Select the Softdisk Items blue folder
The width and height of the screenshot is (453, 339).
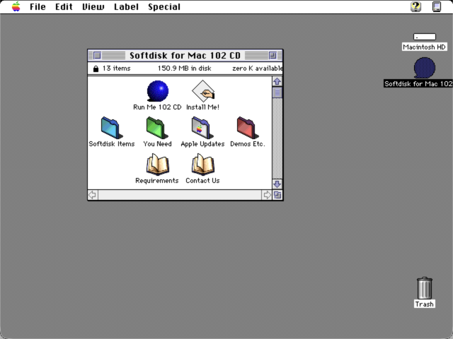click(112, 128)
